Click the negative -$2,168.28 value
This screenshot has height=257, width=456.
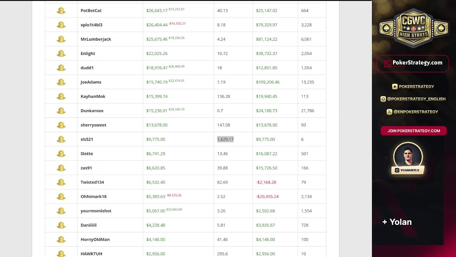[266, 182]
